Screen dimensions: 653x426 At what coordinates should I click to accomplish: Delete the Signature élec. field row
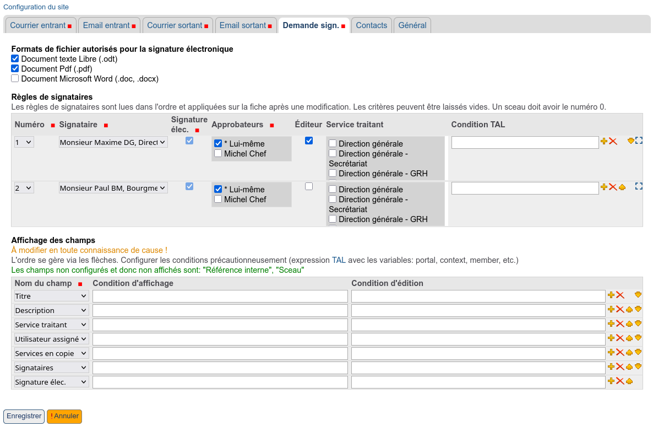tap(620, 381)
